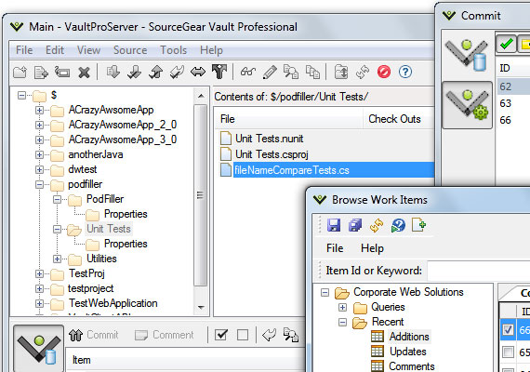This screenshot has width=530, height=372.
Task: Check the checkbox for work item 65
Action: 508,352
